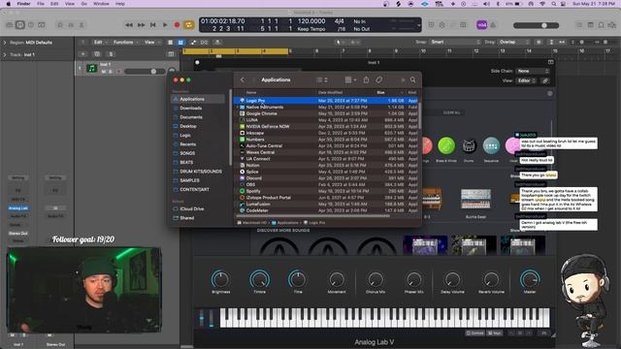Select iCloud Drive in Finder sidebar
Viewport: 621px width, 349px height.
192,209
